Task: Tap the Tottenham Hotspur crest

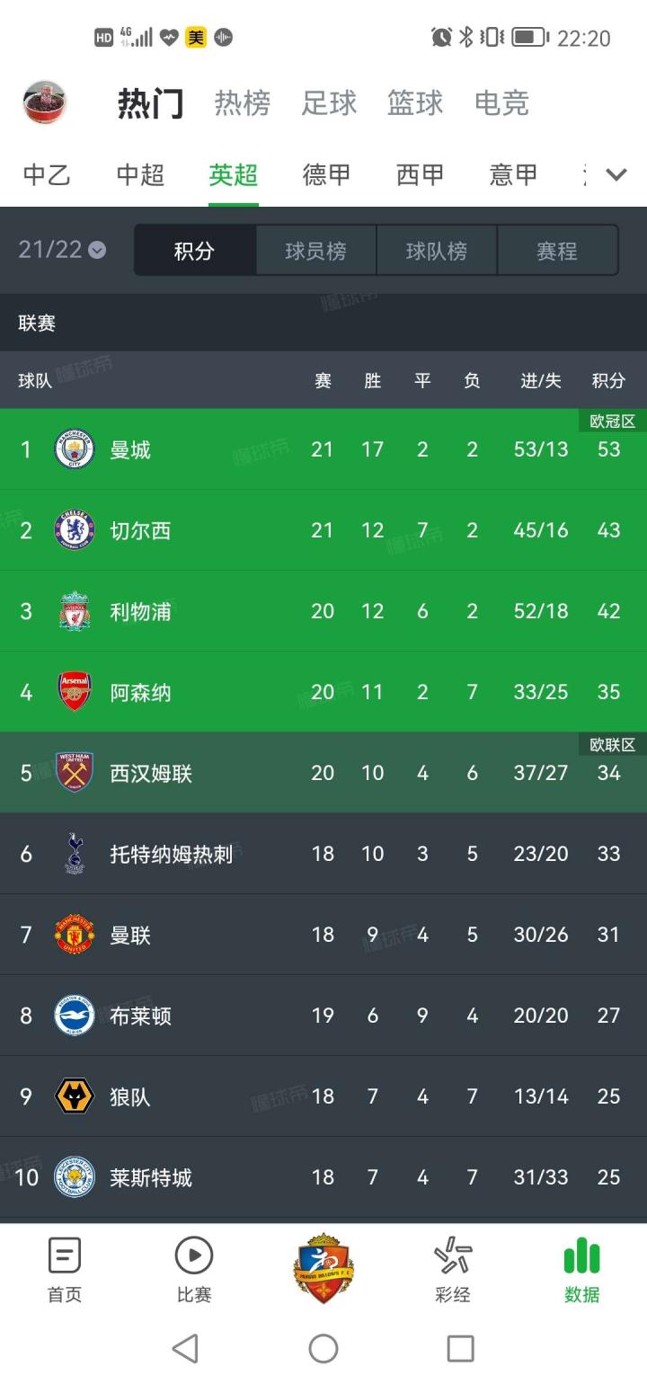Action: pyautogui.click(x=75, y=854)
